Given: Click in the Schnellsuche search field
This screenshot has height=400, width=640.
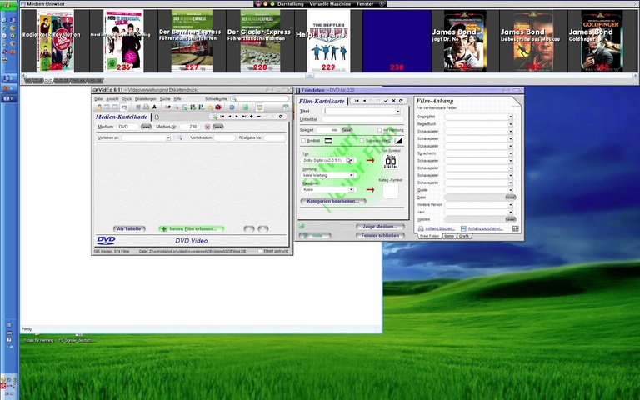Looking at the screenshot, I should (x=260, y=99).
